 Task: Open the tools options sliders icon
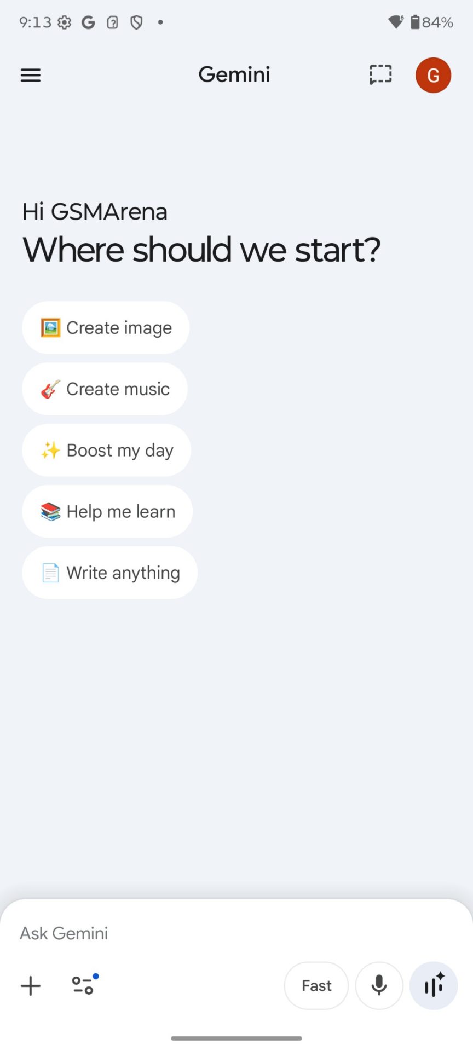(84, 985)
